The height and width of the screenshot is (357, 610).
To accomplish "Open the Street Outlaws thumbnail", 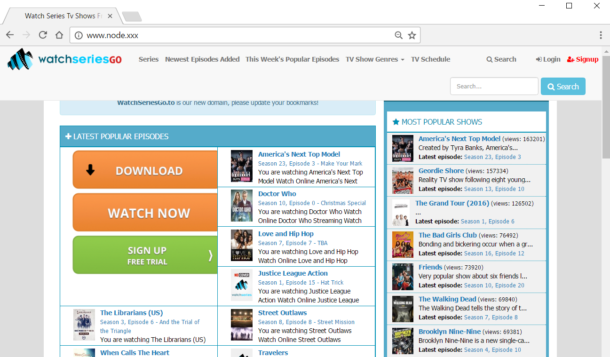I will 242,325.
